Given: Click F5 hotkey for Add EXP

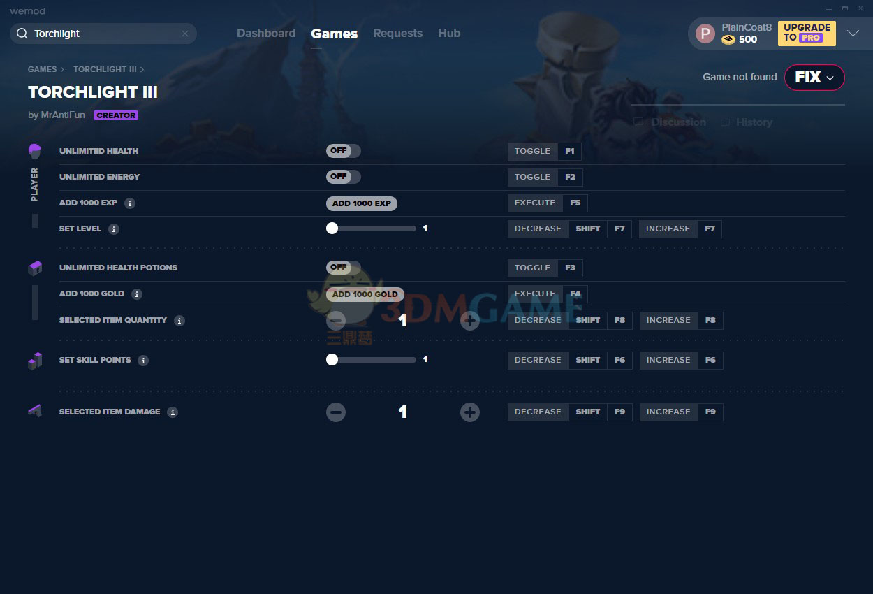Looking at the screenshot, I should coord(575,203).
